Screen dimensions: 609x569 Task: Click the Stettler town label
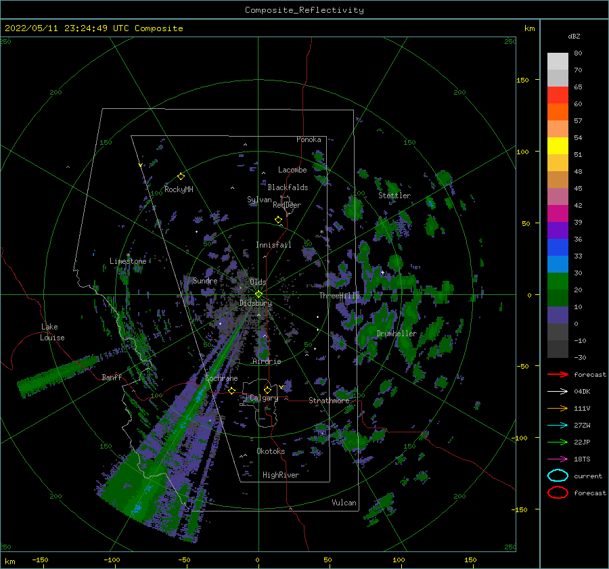coord(394,196)
